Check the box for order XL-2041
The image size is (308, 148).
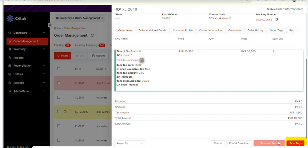[x=59, y=97]
